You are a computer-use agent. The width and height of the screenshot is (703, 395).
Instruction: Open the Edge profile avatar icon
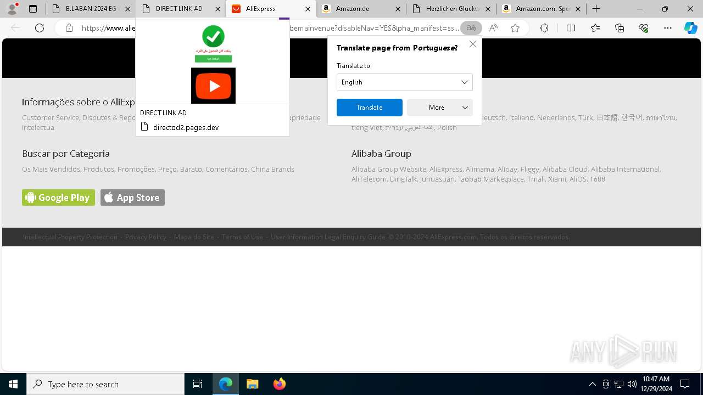click(x=12, y=8)
